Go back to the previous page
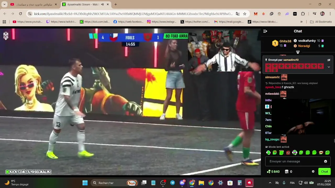Image resolution: width=335 pixels, height=188 pixels. [5, 14]
